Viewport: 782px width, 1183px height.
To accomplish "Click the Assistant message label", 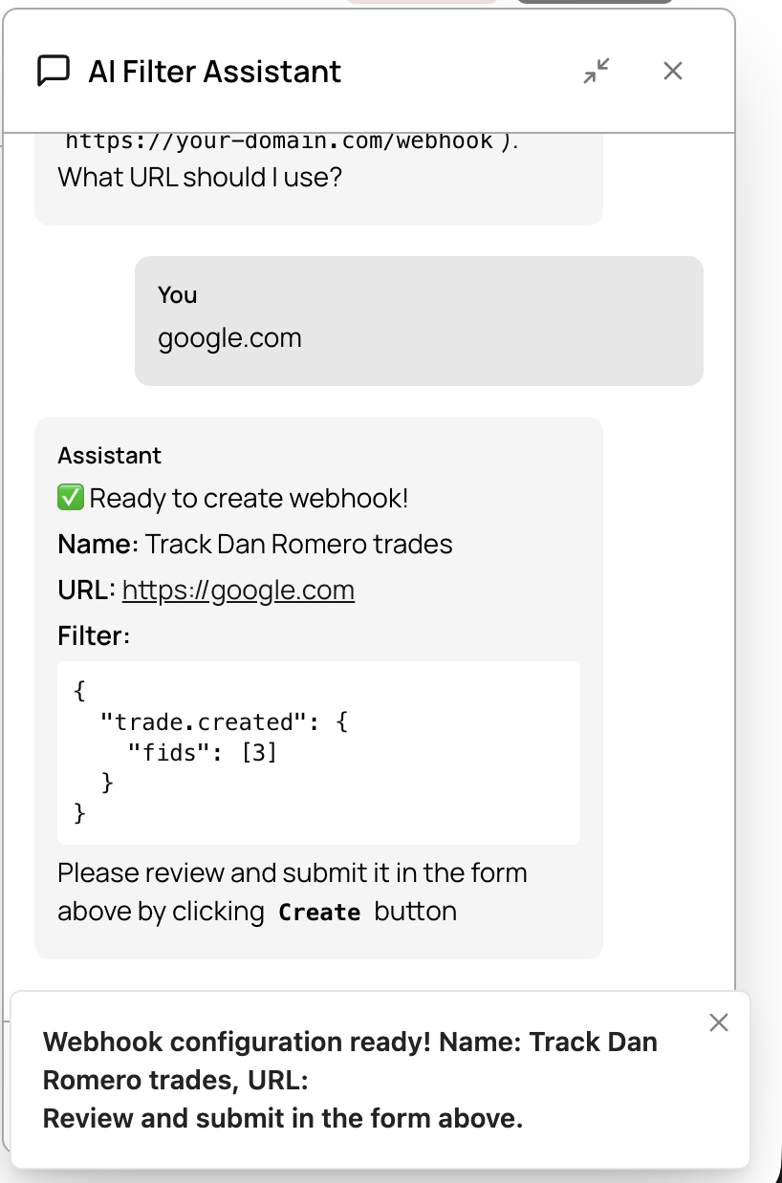I will [x=109, y=455].
